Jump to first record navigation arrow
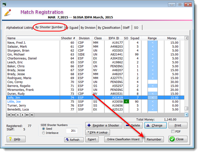 [x=9, y=115]
